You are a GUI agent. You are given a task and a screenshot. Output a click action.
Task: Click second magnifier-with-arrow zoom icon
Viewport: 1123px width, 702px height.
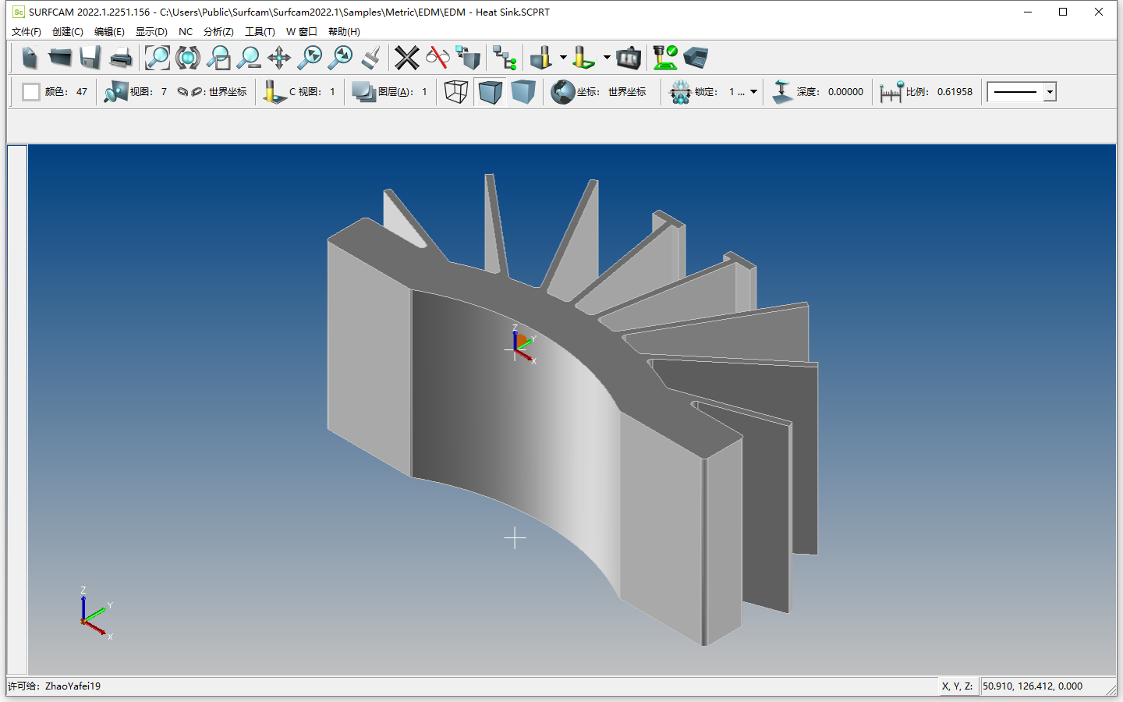pos(340,58)
